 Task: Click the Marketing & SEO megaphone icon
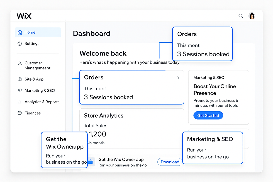pyautogui.click(x=20, y=91)
